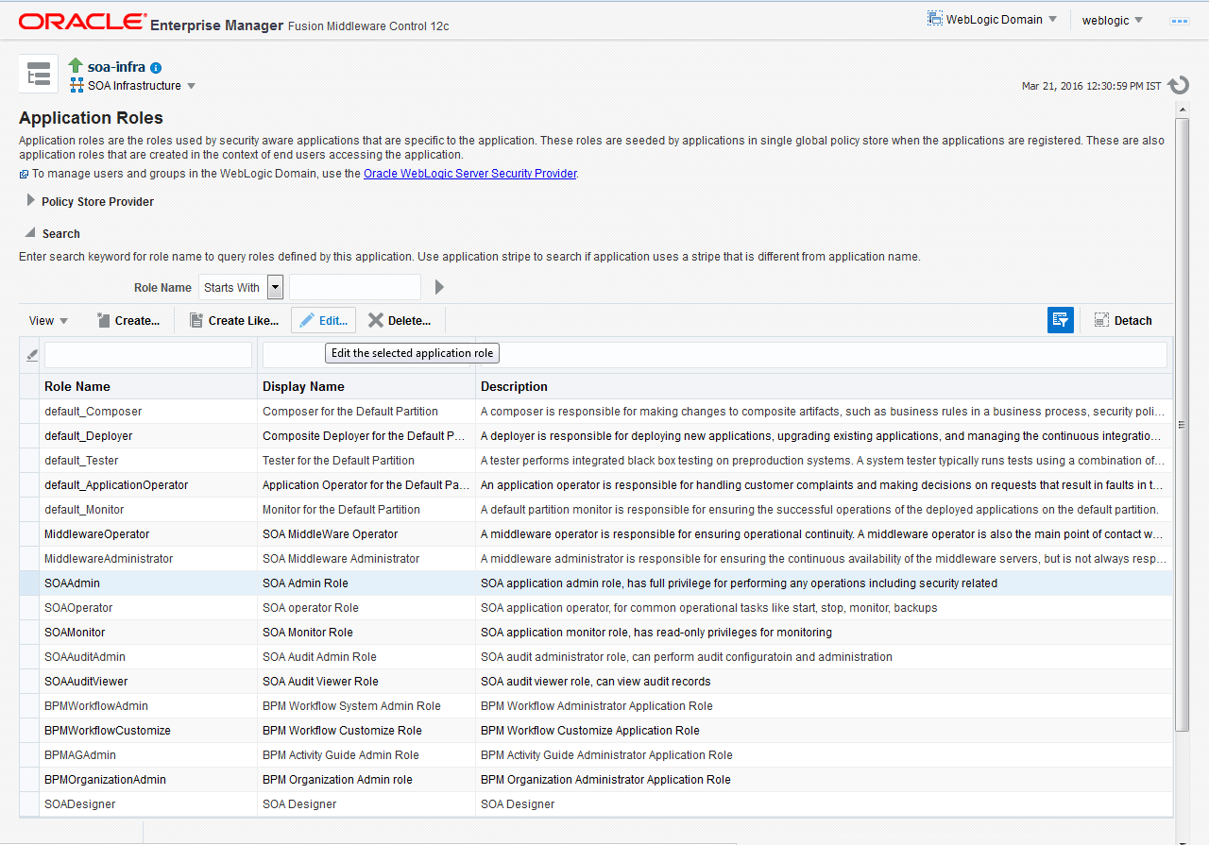1209x845 pixels.
Task: Select the SOAMonitor role
Action: 75,633
